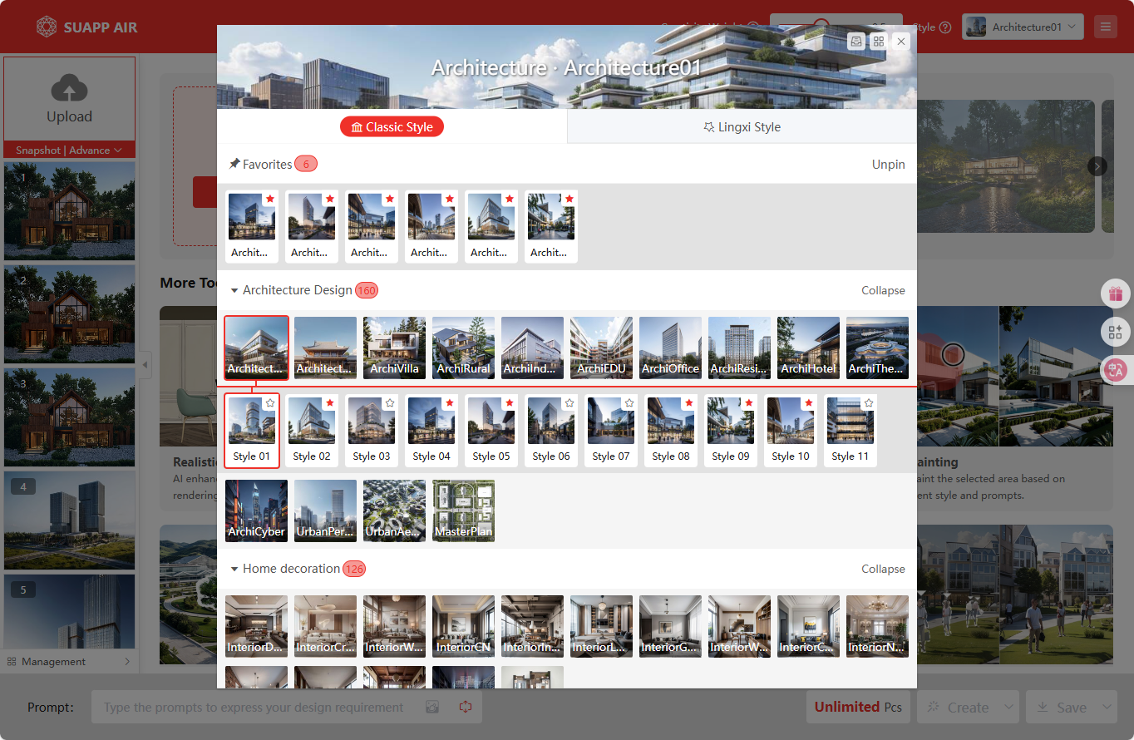Open the Snapshot | Advance dropdown

pyautogui.click(x=69, y=150)
